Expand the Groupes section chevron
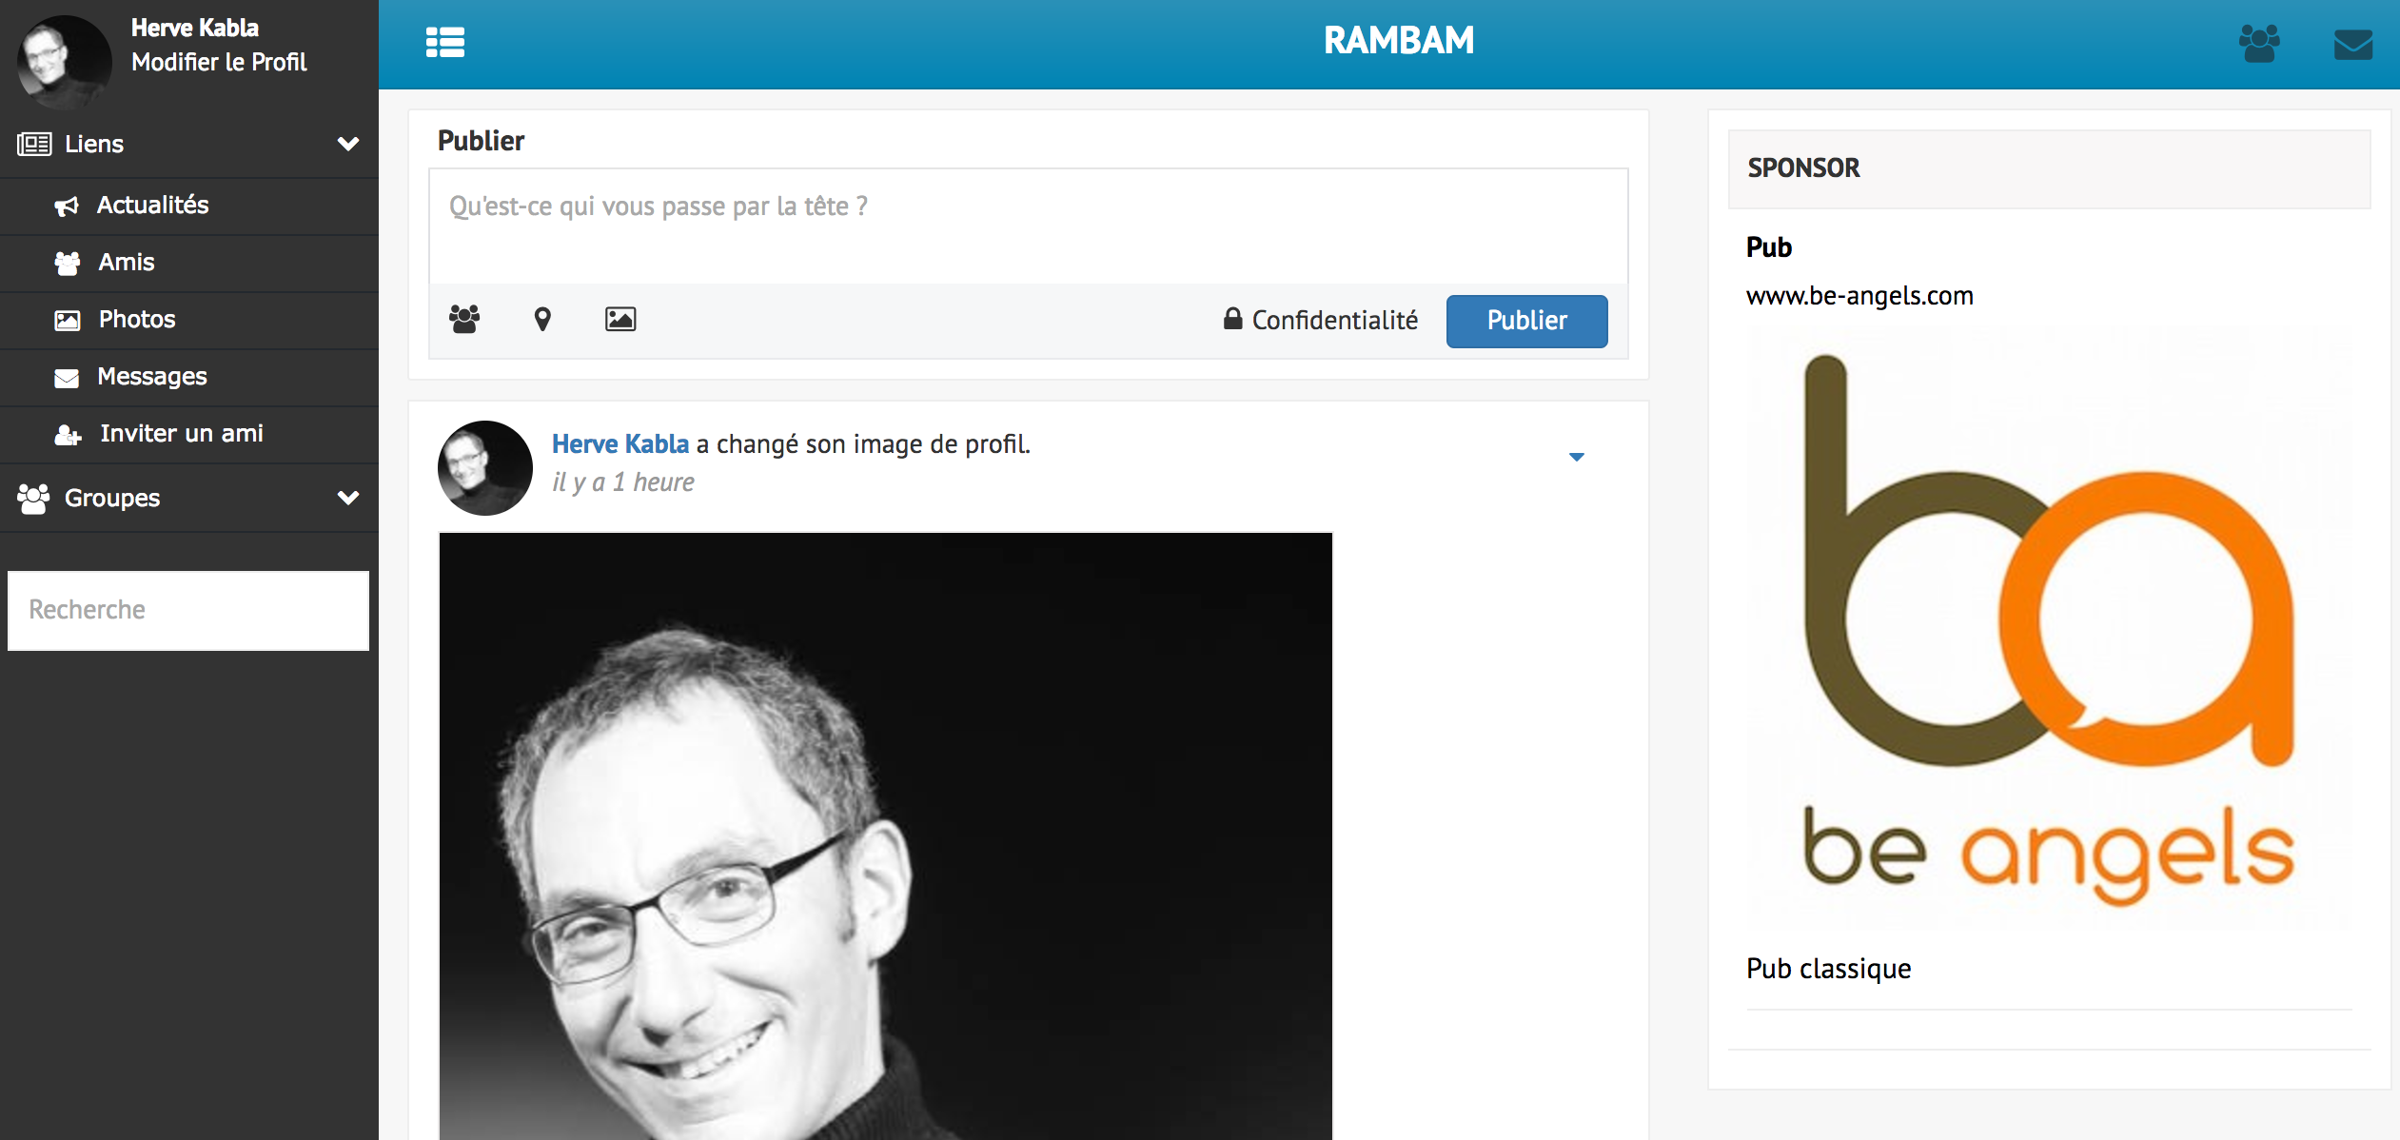The image size is (2400, 1140). click(348, 498)
